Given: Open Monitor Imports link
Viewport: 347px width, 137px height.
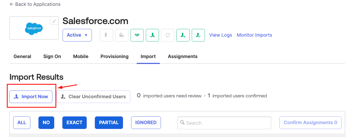Looking at the screenshot, I should [x=254, y=35].
